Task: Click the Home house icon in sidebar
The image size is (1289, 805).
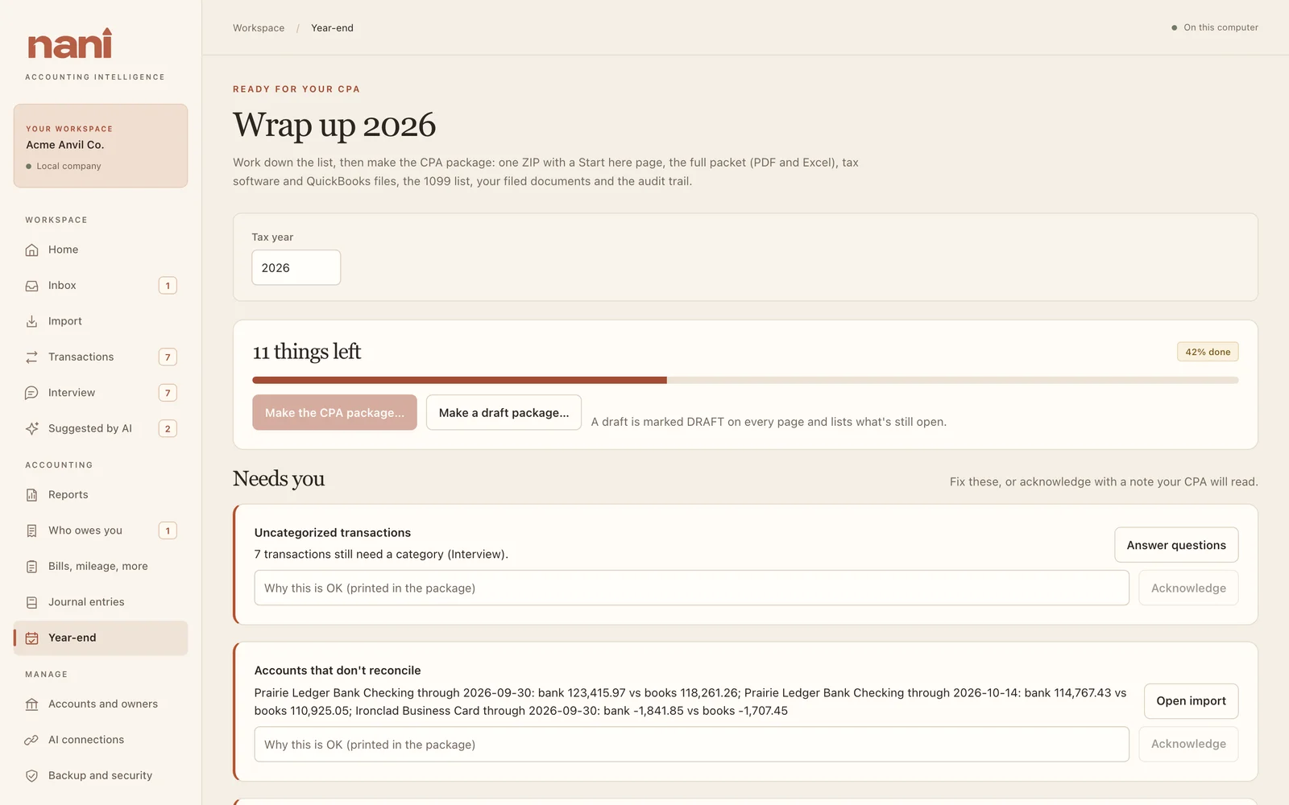Action: 31,250
